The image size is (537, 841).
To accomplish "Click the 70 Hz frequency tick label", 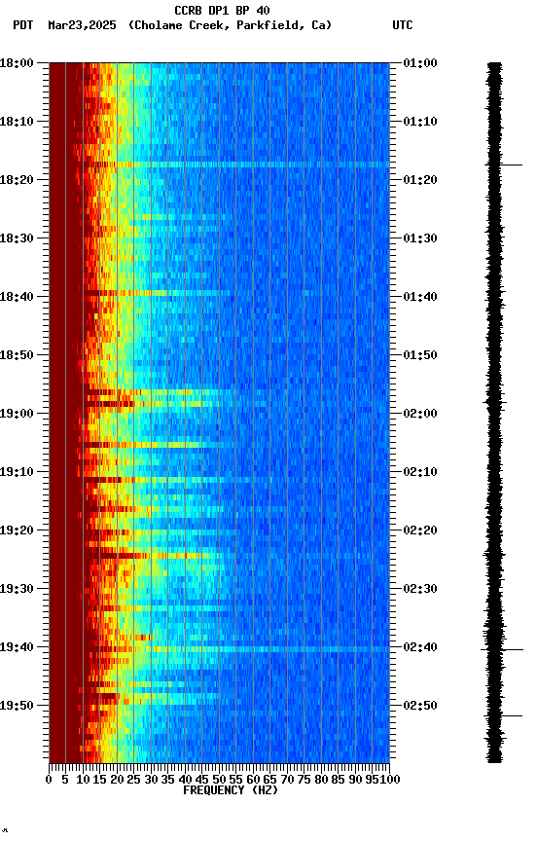I will point(287,780).
